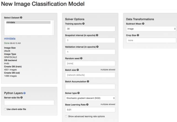Image resolution: width=177 pixels, height=122 pixels.
Task: Expand Subtract Mean dropdown
Action: click(x=151, y=29)
